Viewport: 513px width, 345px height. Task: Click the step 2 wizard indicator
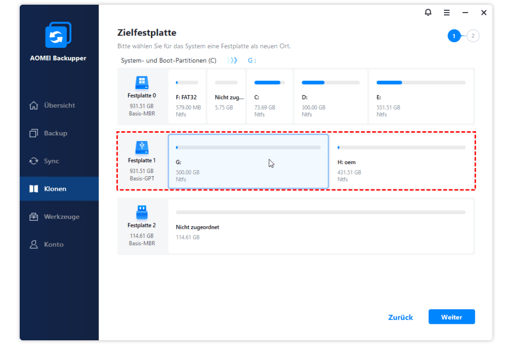(x=473, y=36)
